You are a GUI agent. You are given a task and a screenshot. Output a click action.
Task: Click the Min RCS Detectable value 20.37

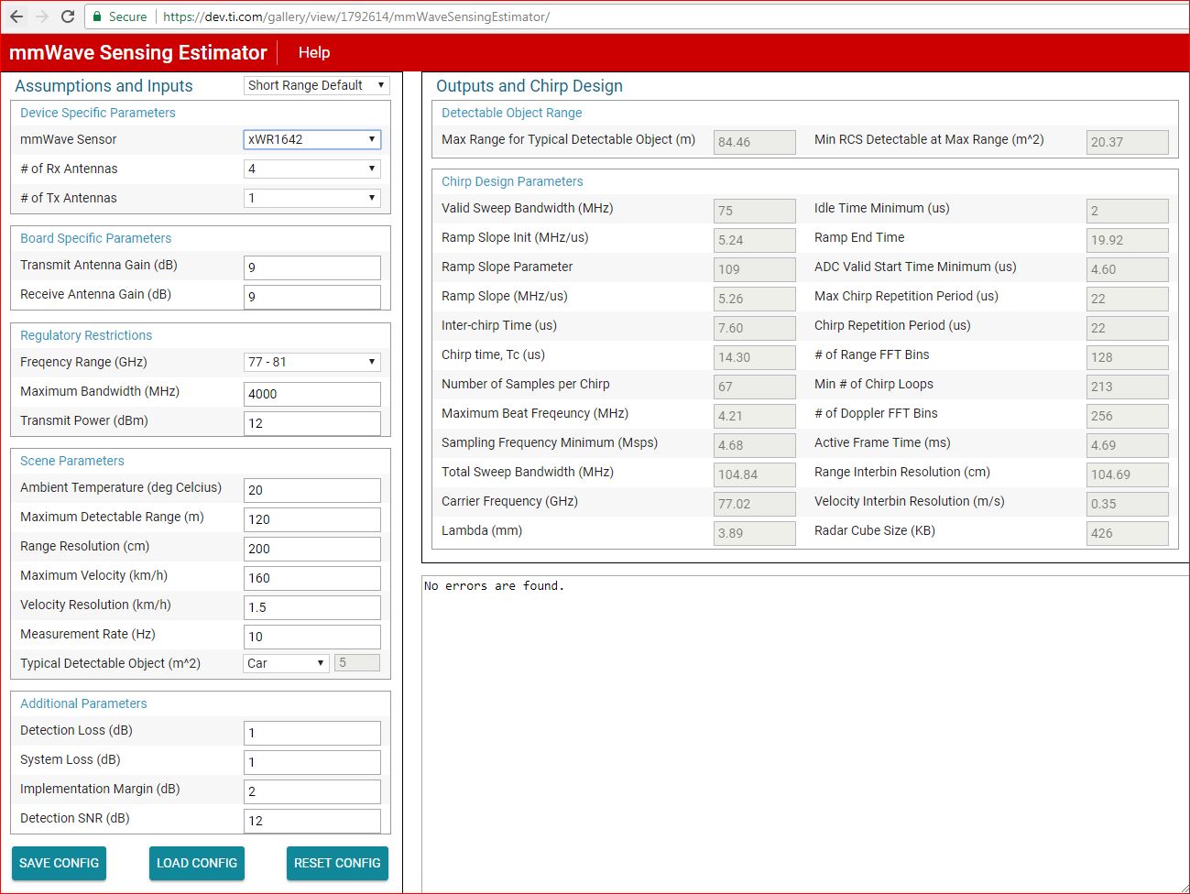click(x=1128, y=142)
